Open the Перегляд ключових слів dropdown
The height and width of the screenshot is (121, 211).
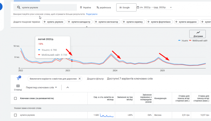41,87
